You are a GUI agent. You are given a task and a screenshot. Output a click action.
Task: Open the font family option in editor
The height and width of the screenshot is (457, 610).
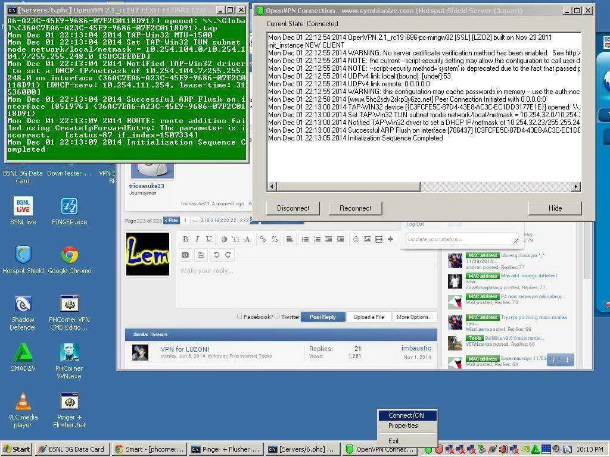pyautogui.click(x=247, y=239)
